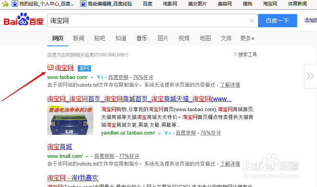Click the www.taobao.com/ green URL
The image size is (317, 187).
click(x=67, y=77)
